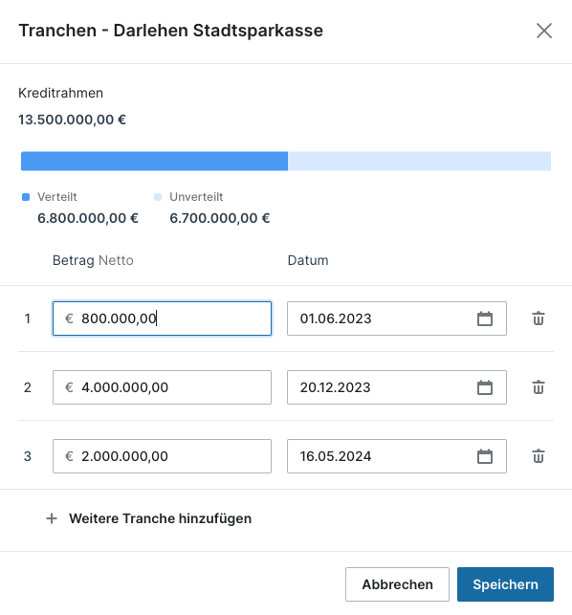Save tranches with Speichern button

click(505, 584)
